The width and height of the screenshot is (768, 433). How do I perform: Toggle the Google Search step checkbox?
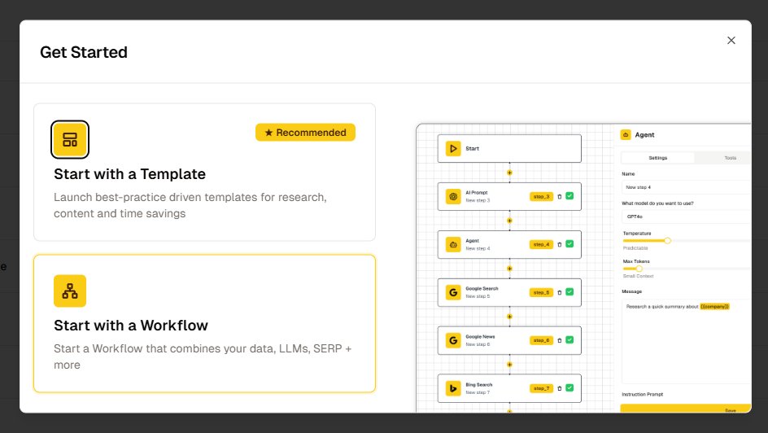(569, 292)
